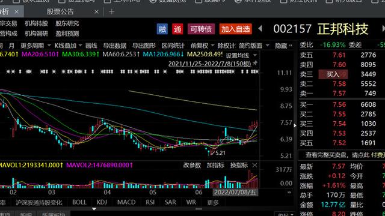Click 改参数 to edit indicator parameters
Screen dimensions: 385x216
(192, 166)
